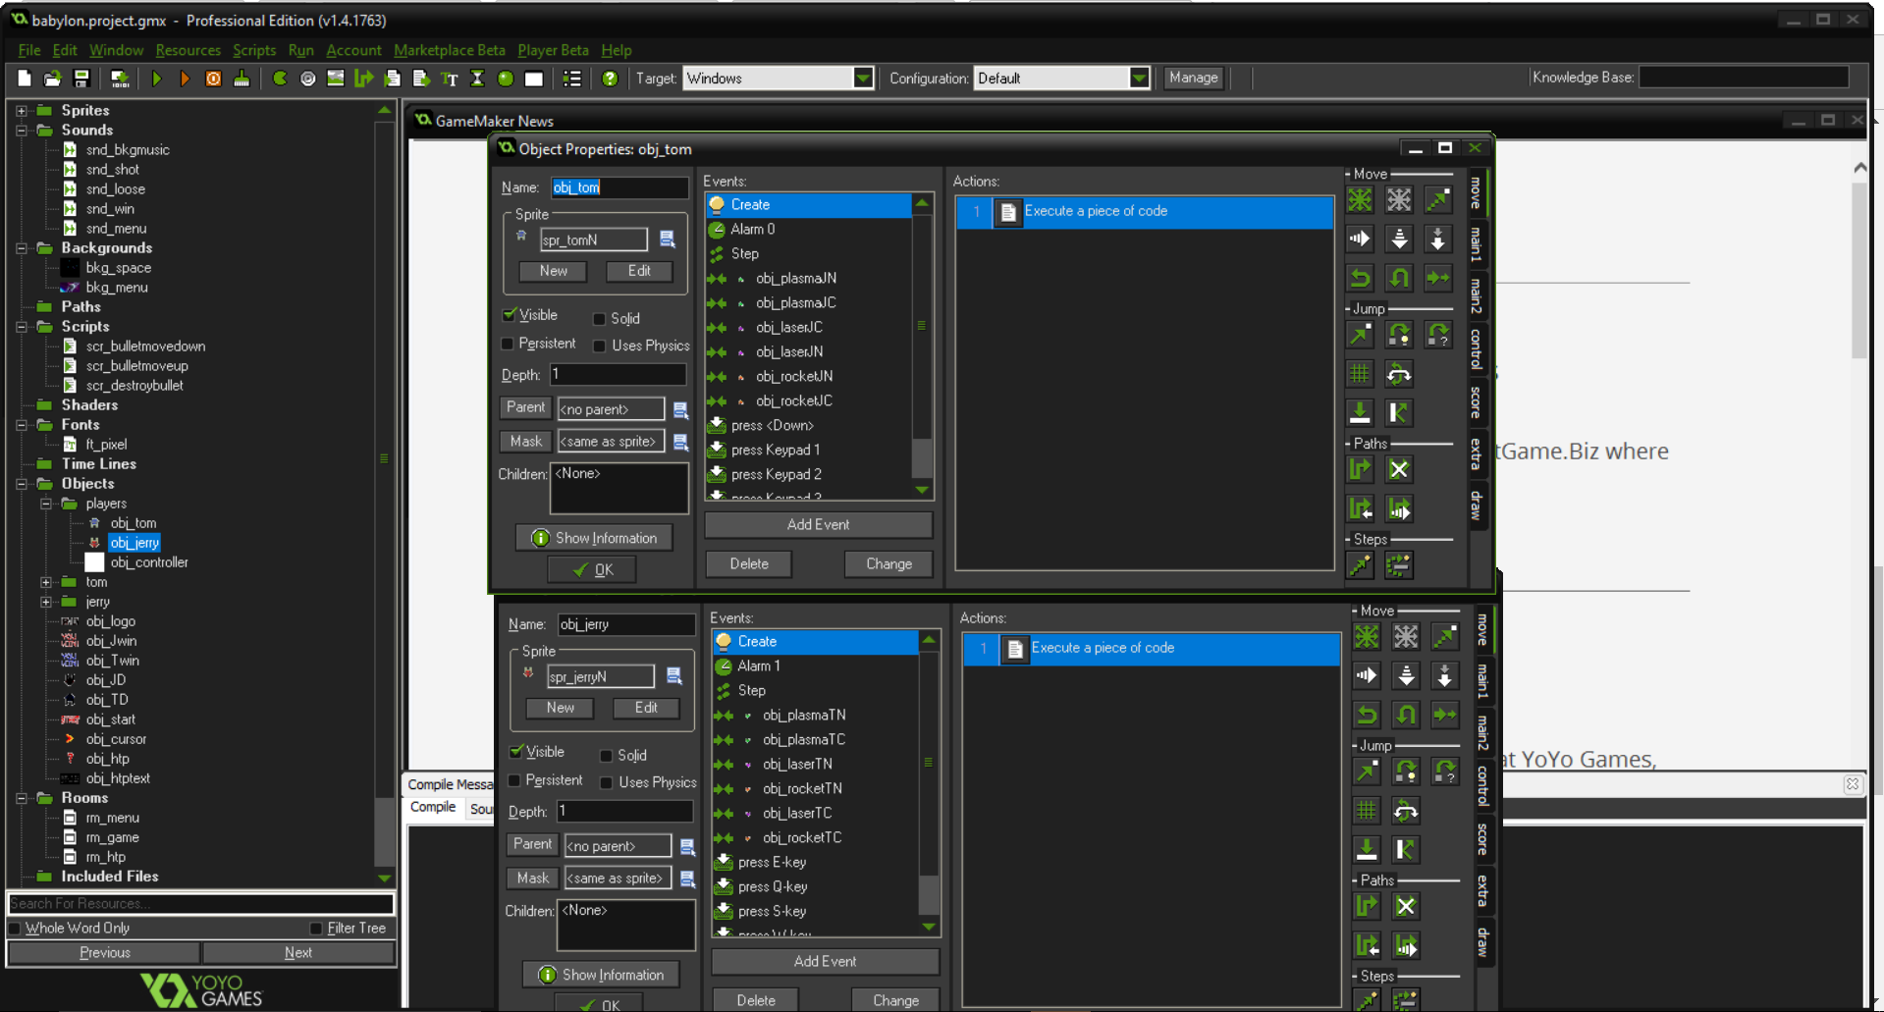Switch to the main1 actions tab in obj_tom
The image size is (1884, 1012).
[x=1476, y=244]
